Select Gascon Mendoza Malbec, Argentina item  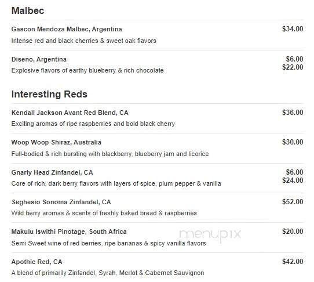coord(67,29)
